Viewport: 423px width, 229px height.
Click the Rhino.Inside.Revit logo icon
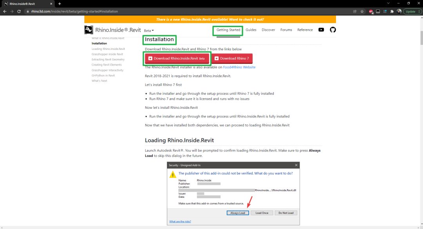click(89, 30)
